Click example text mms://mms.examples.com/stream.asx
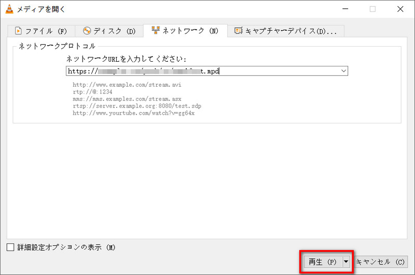 click(x=127, y=99)
